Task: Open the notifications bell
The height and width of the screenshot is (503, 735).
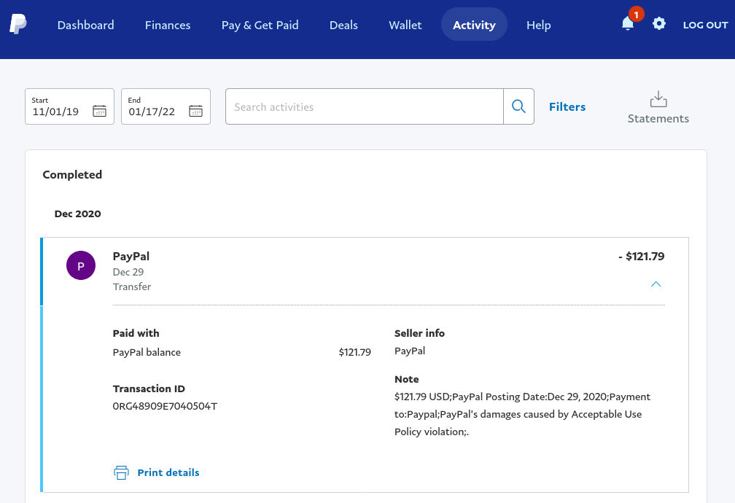Action: (x=627, y=24)
